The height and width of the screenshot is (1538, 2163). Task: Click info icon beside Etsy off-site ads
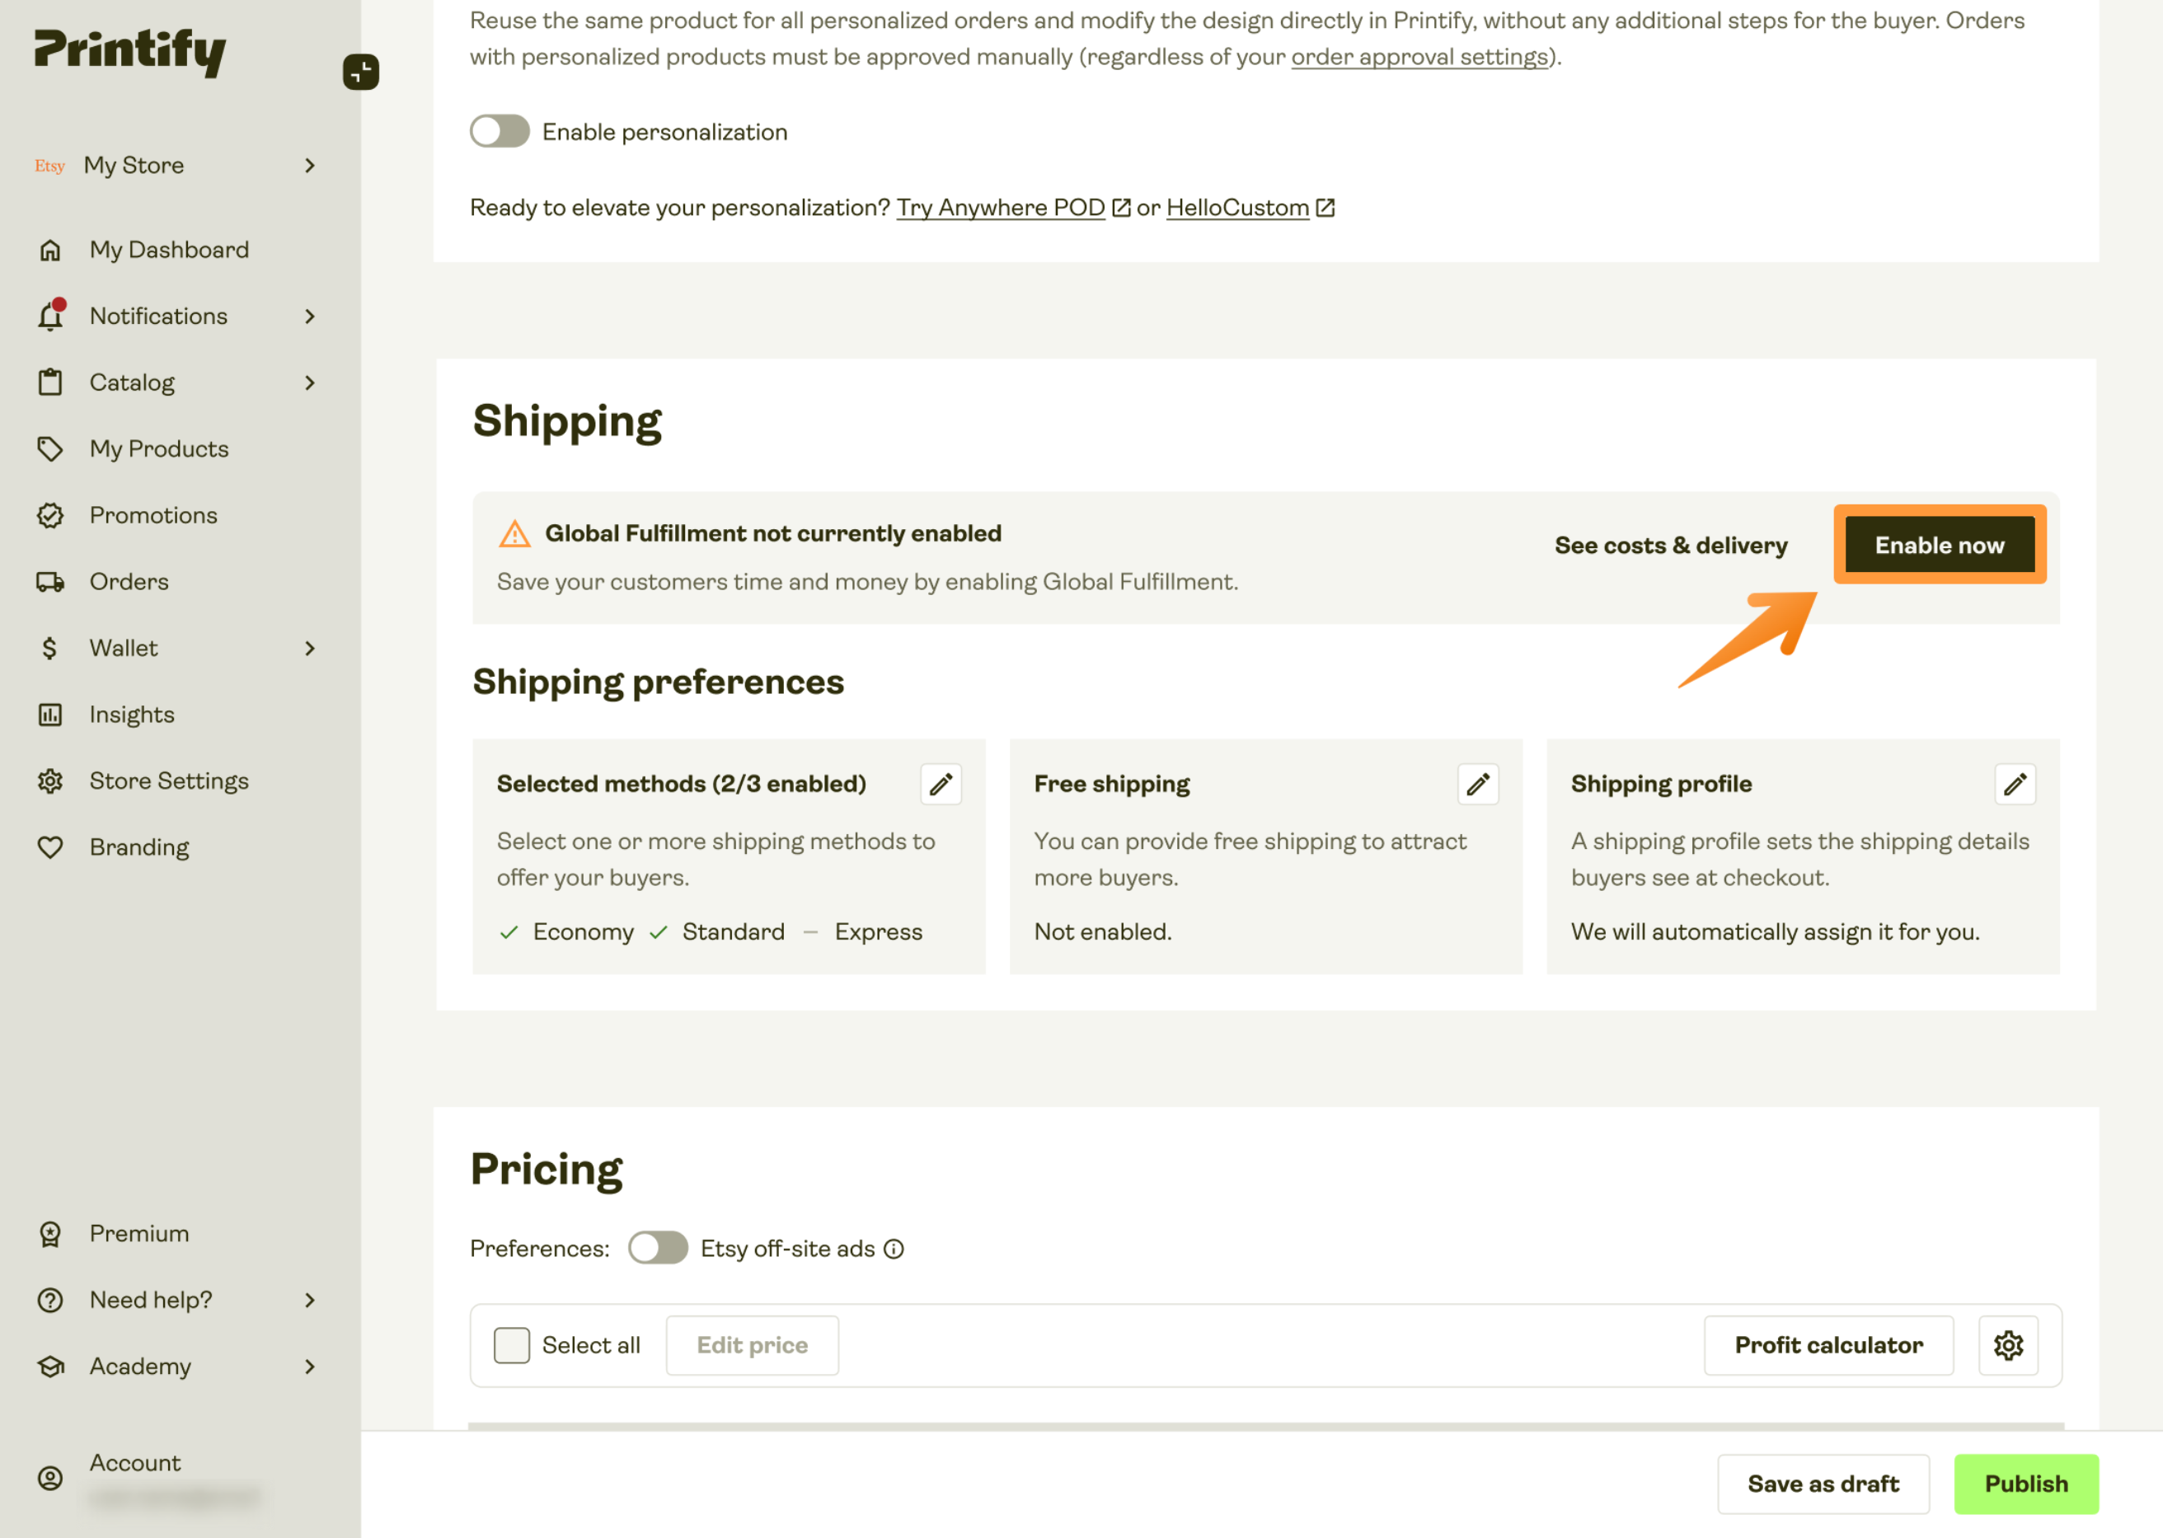893,1250
